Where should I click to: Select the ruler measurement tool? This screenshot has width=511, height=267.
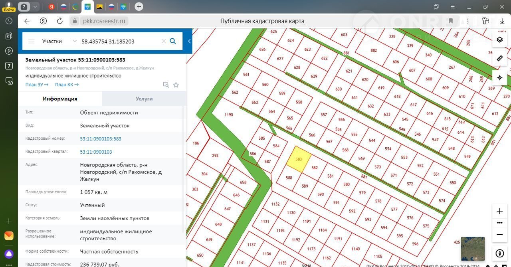pyautogui.click(x=499, y=59)
